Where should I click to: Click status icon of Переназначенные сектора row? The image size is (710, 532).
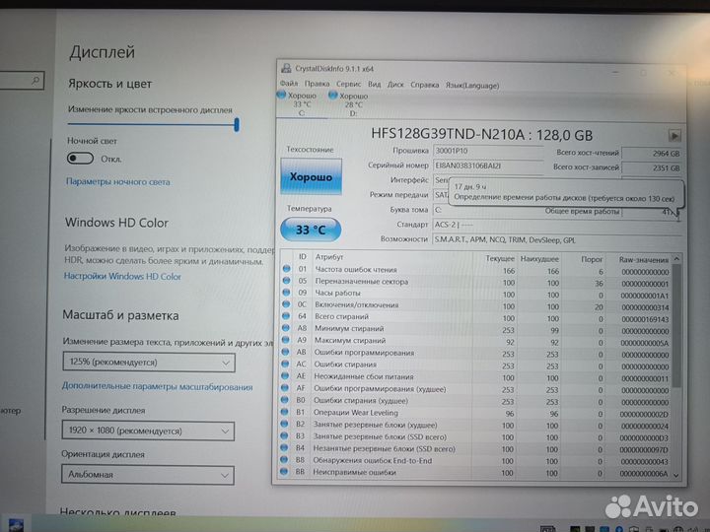286,281
